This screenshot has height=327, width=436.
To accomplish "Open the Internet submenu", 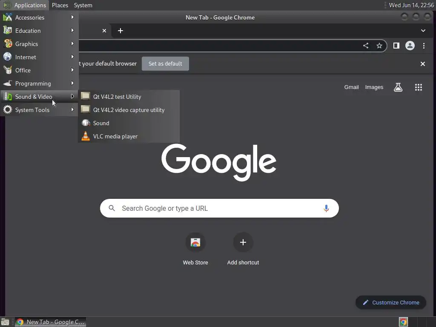I will (x=39, y=57).
